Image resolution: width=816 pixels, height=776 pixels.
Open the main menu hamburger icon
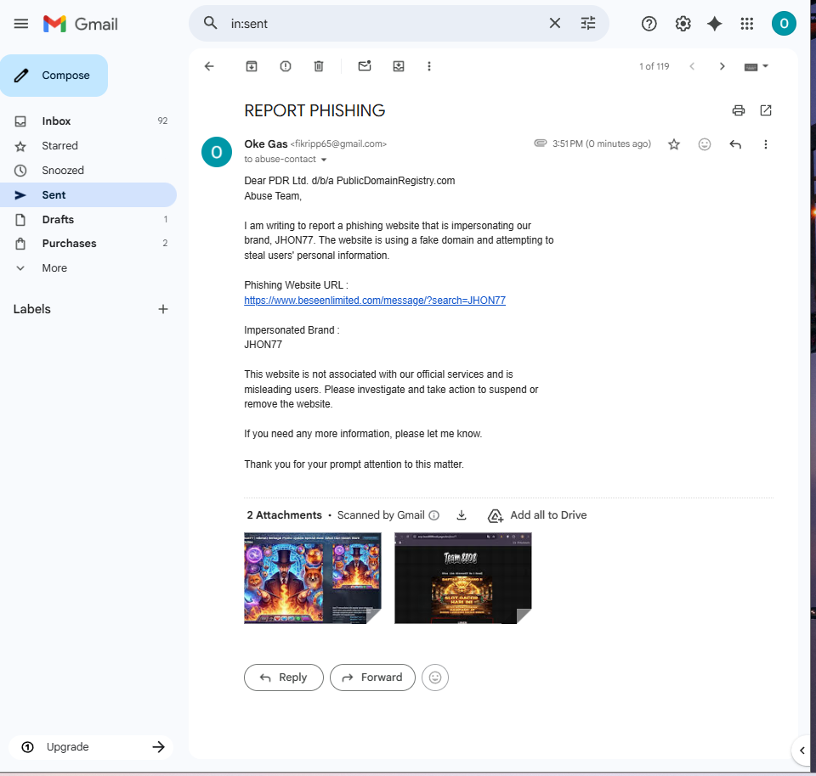pyautogui.click(x=20, y=24)
